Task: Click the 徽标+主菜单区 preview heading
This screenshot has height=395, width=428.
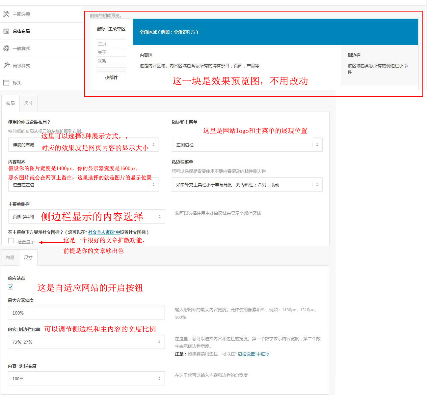Action: 111,29
